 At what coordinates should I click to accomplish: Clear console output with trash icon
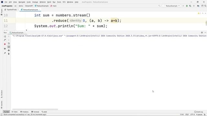pos(9,54)
